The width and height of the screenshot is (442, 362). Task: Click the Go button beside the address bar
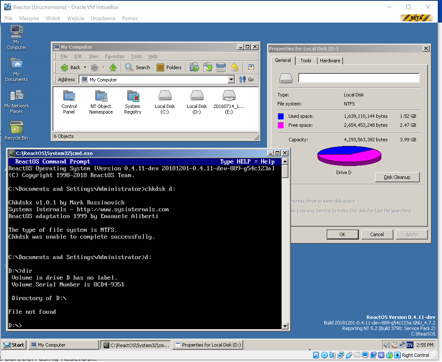coord(247,79)
